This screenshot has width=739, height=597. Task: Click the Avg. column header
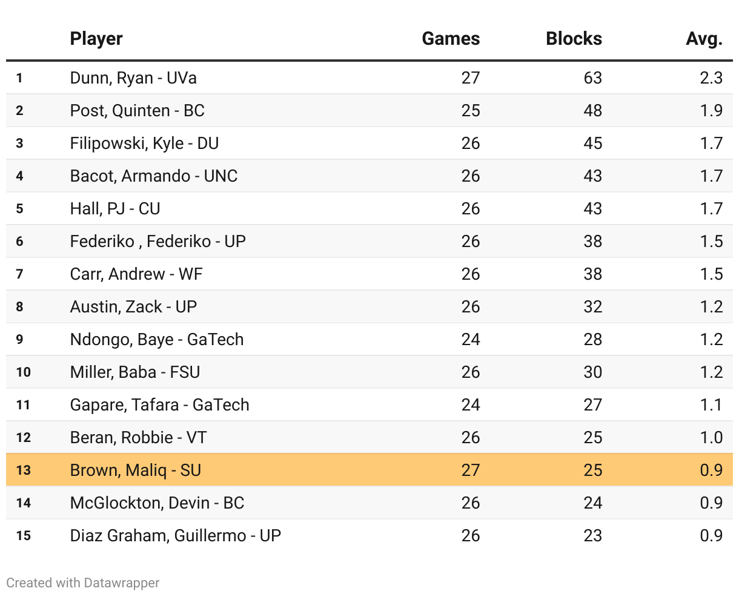[x=704, y=39]
